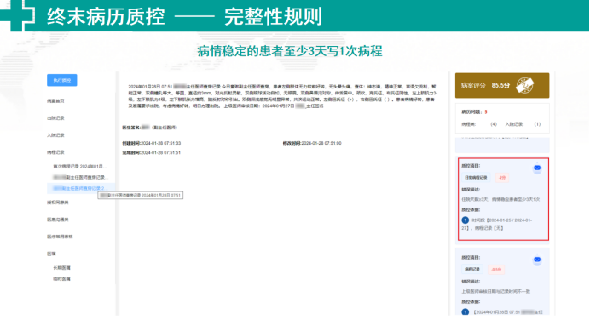Click 创建时间 2024-01-28 07:51:33
This screenshot has height=331, width=590.
(x=151, y=143)
